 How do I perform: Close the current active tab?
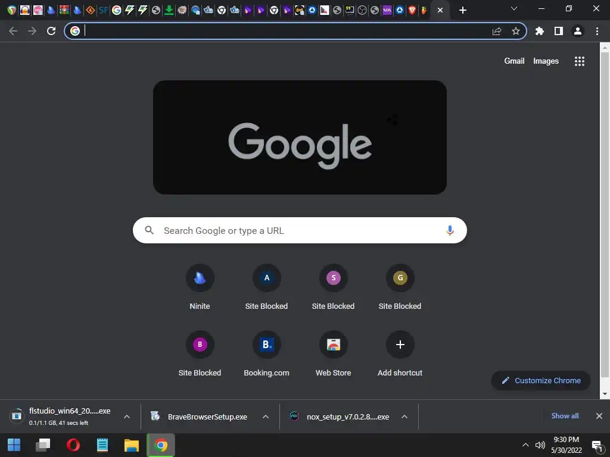click(x=440, y=10)
